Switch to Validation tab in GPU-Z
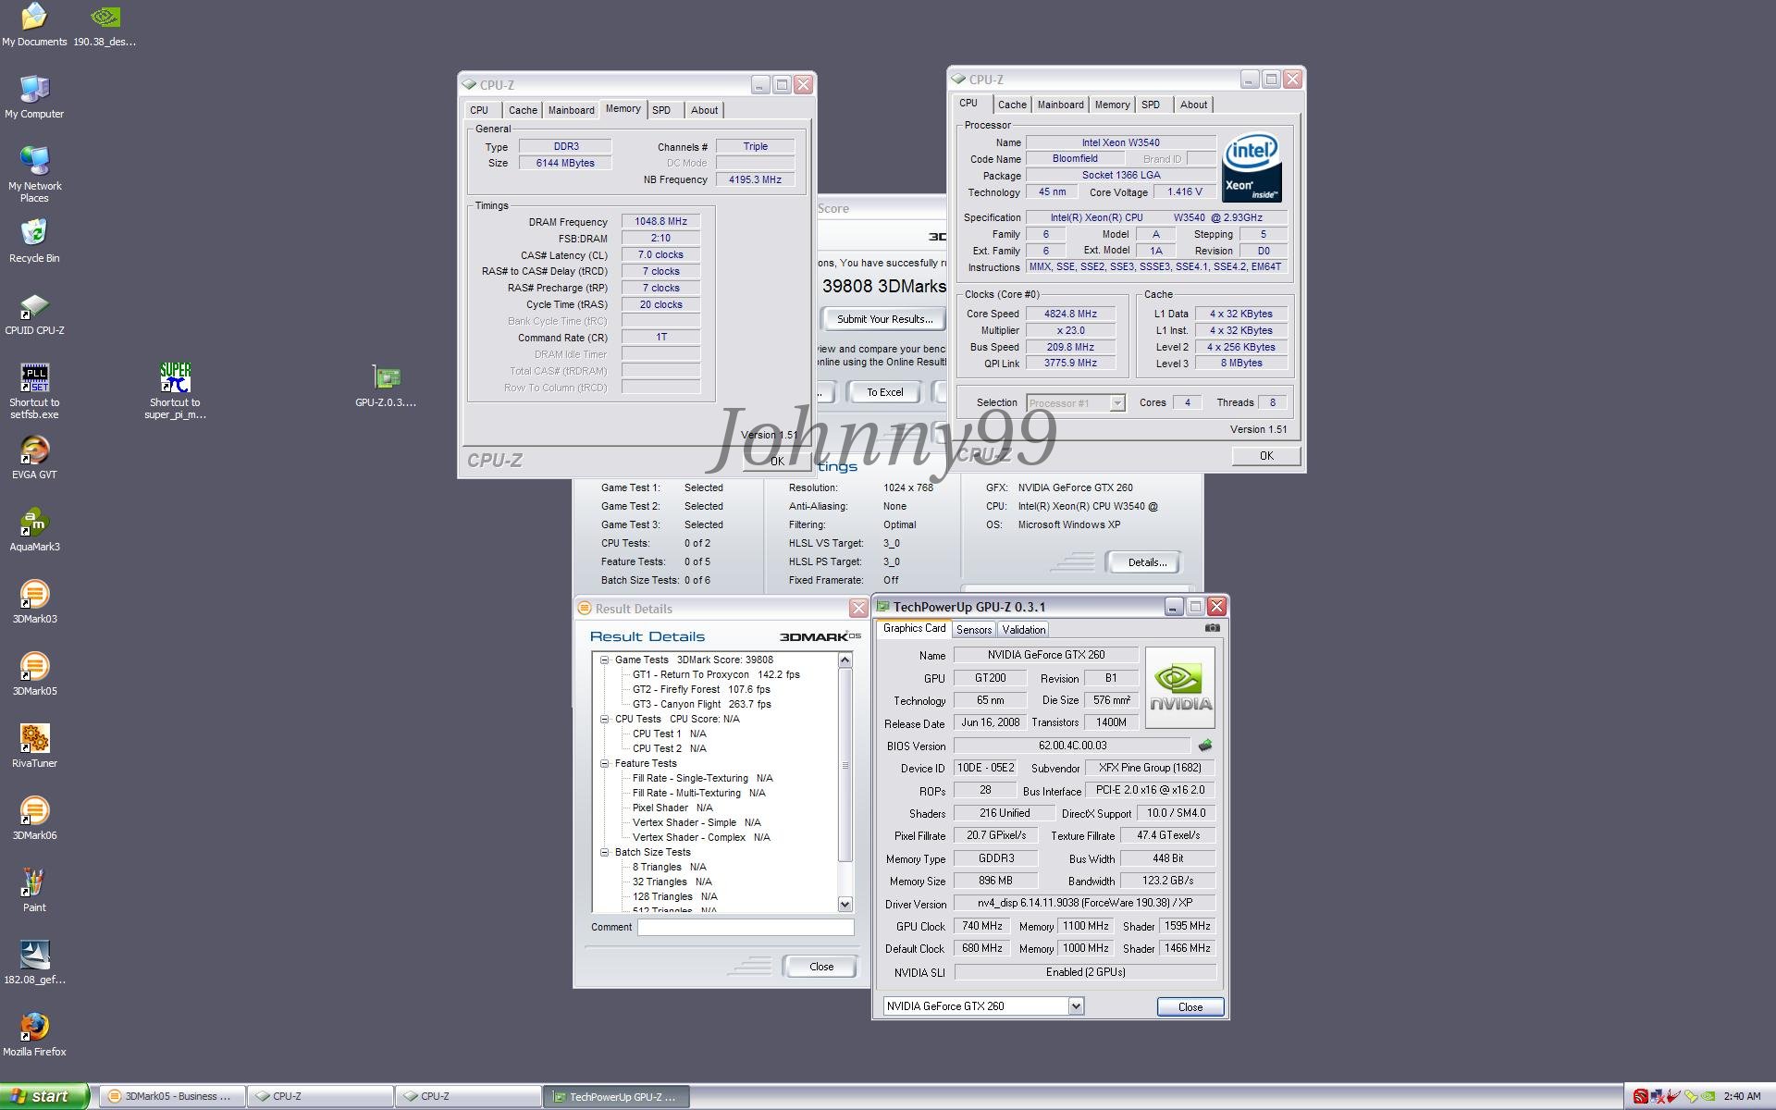The width and height of the screenshot is (1776, 1110). point(1024,630)
